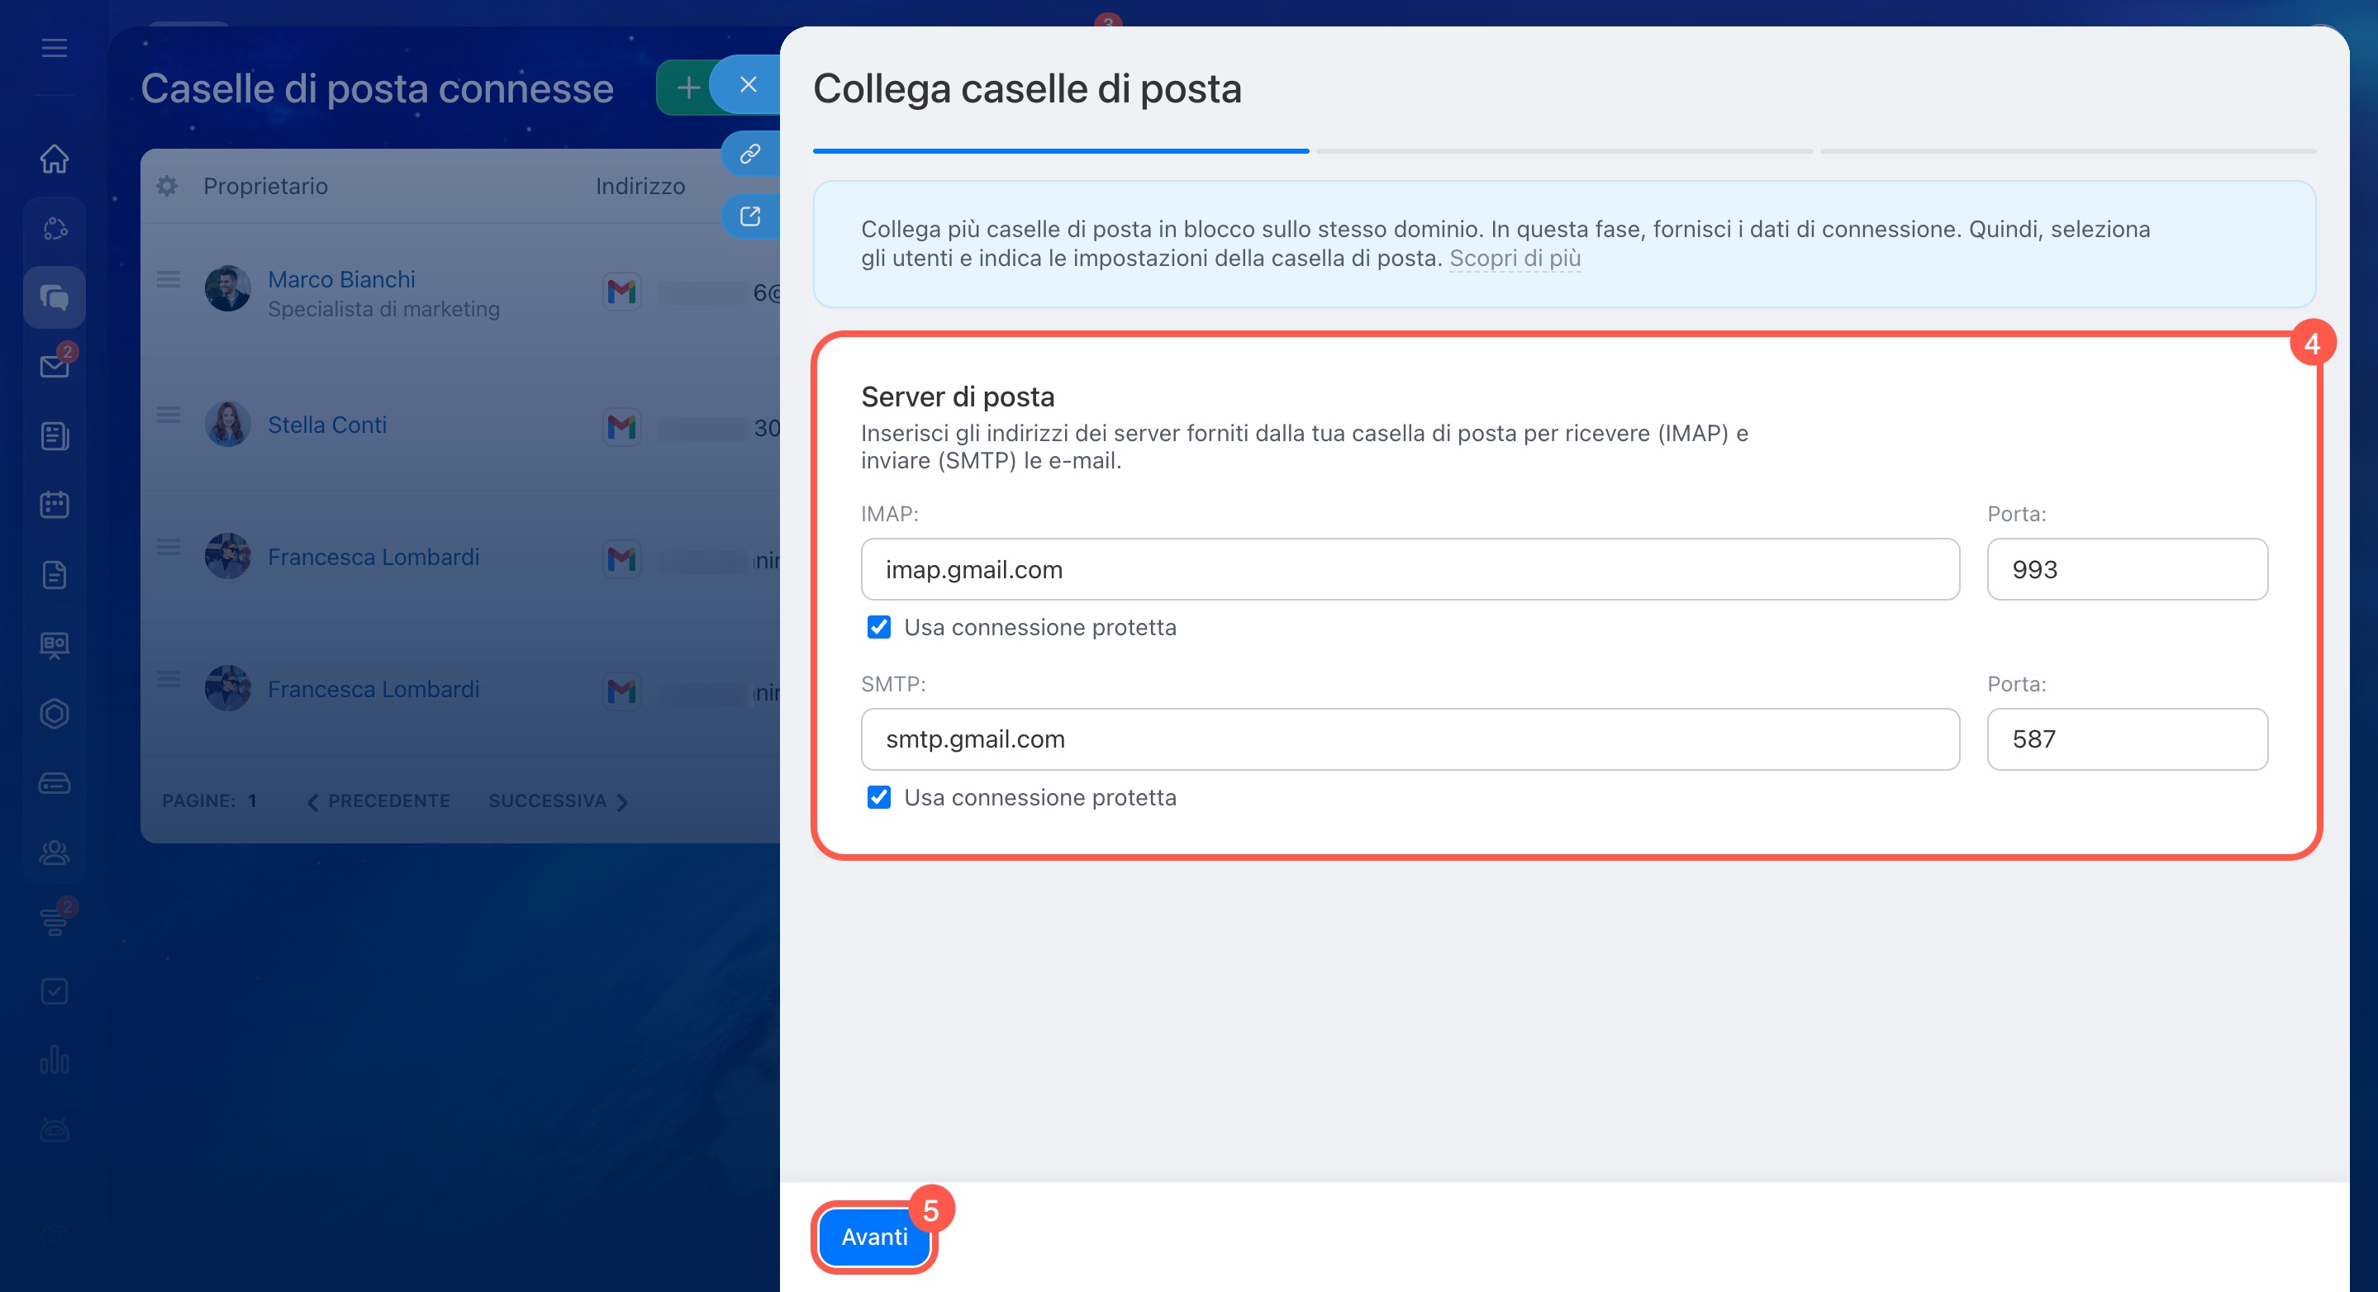
Task: Open the calendar icon in the sidebar
Action: pos(55,505)
